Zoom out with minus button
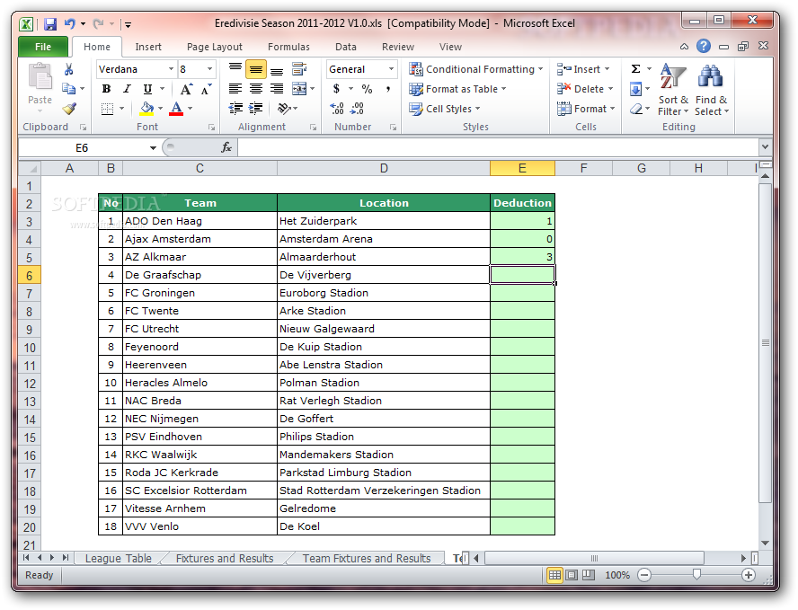Screen dimensions: 798x610 (644, 575)
